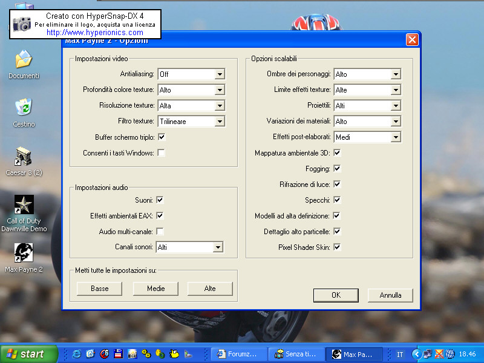Click the globe tray icon

pyautogui.click(x=450, y=354)
